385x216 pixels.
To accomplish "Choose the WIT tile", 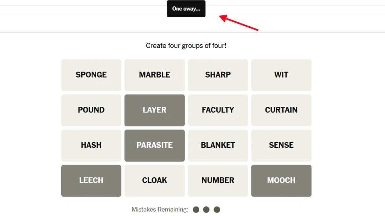I will [281, 75].
